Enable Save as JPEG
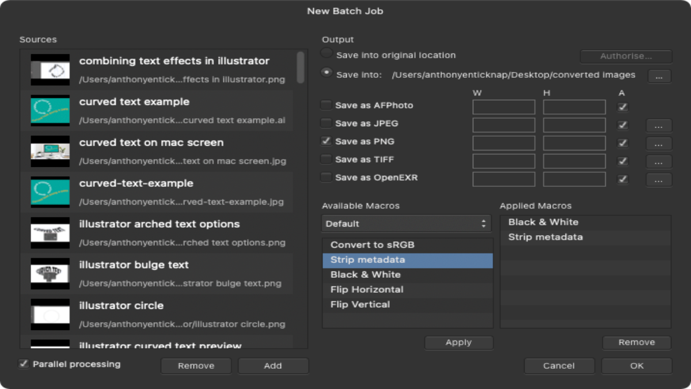The height and width of the screenshot is (389, 691). pos(326,123)
